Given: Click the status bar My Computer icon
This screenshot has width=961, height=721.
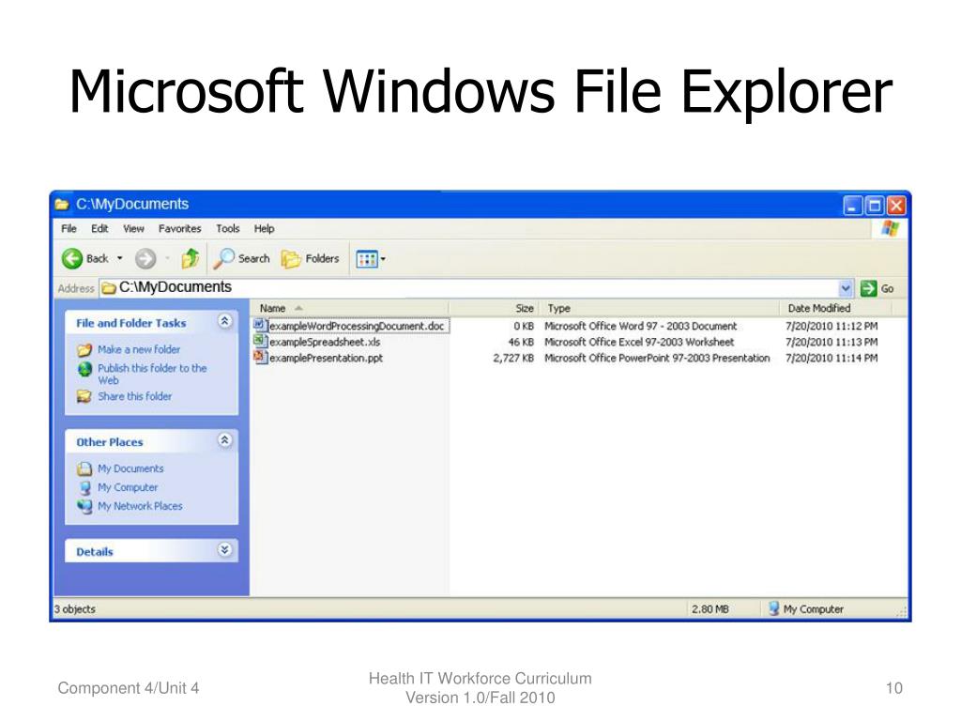Looking at the screenshot, I should (x=774, y=608).
